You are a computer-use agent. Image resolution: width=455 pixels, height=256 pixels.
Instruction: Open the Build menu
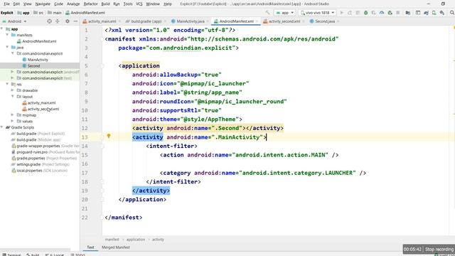(x=105, y=4)
